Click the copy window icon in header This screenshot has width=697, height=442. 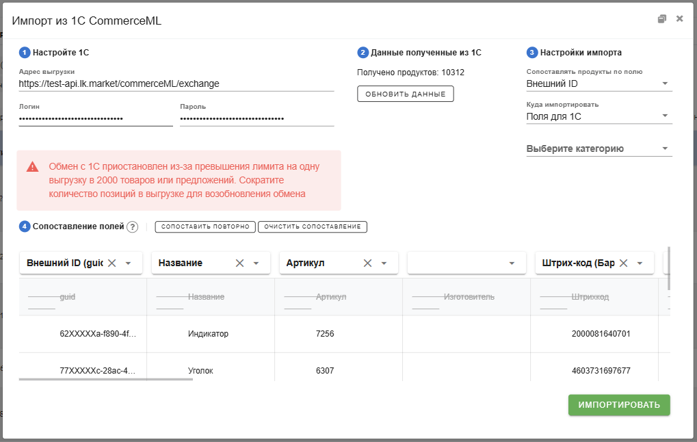pyautogui.click(x=662, y=18)
